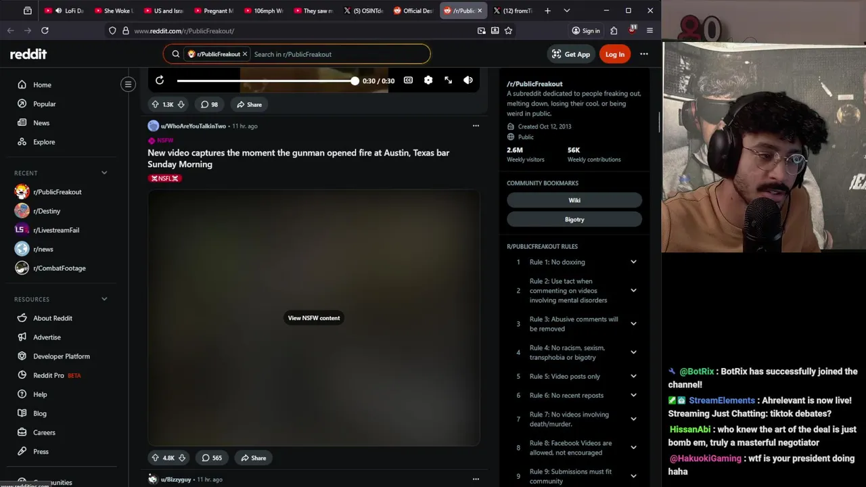The height and width of the screenshot is (487, 866).
Task: Open the 98 comments
Action: 209,104
